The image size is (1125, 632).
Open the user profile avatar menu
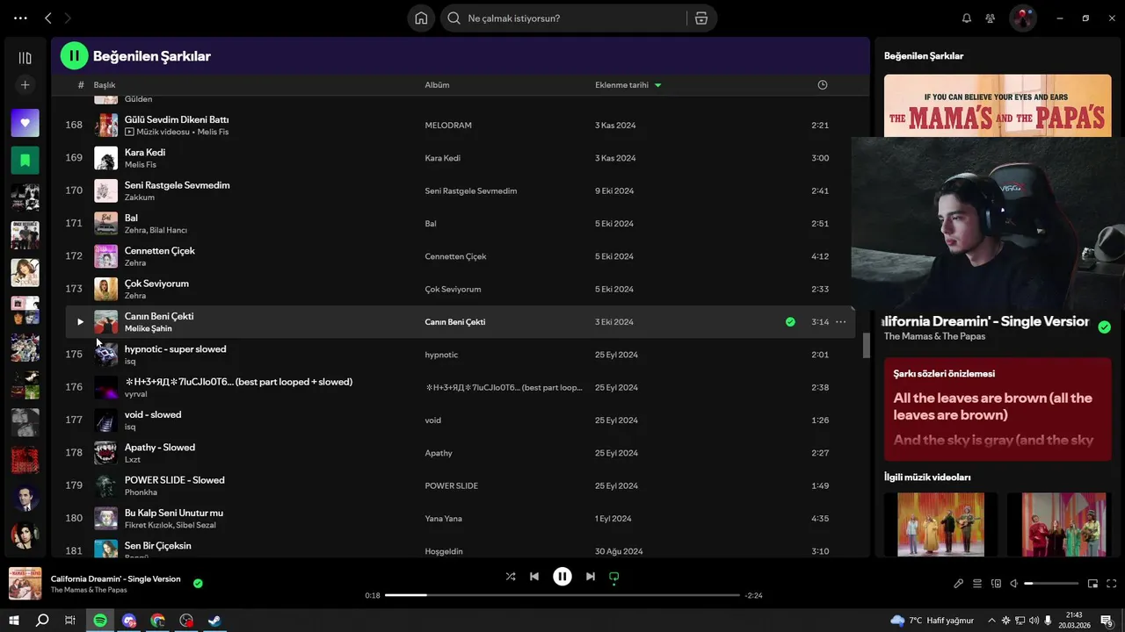(x=1023, y=18)
